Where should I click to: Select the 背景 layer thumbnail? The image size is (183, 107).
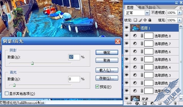135,99
